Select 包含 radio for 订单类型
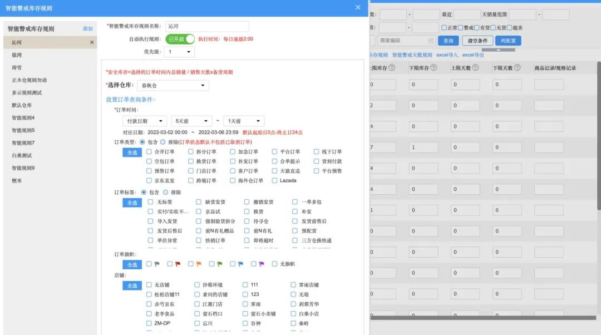Viewport: 601px width, 335px height. pyautogui.click(x=142, y=142)
